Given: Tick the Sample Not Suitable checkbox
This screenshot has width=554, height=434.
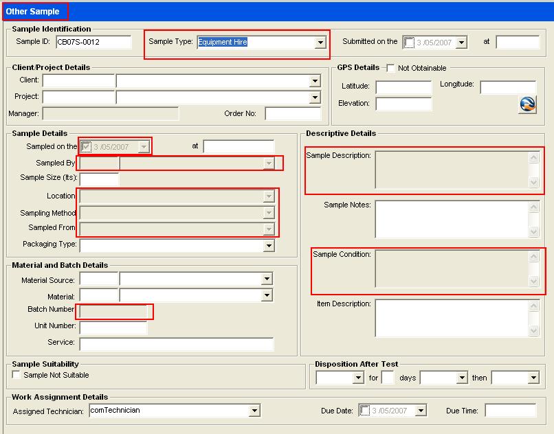Looking at the screenshot, I should pyautogui.click(x=16, y=375).
